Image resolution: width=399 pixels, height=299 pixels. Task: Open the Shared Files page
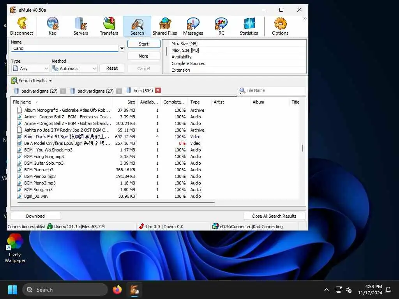(165, 26)
